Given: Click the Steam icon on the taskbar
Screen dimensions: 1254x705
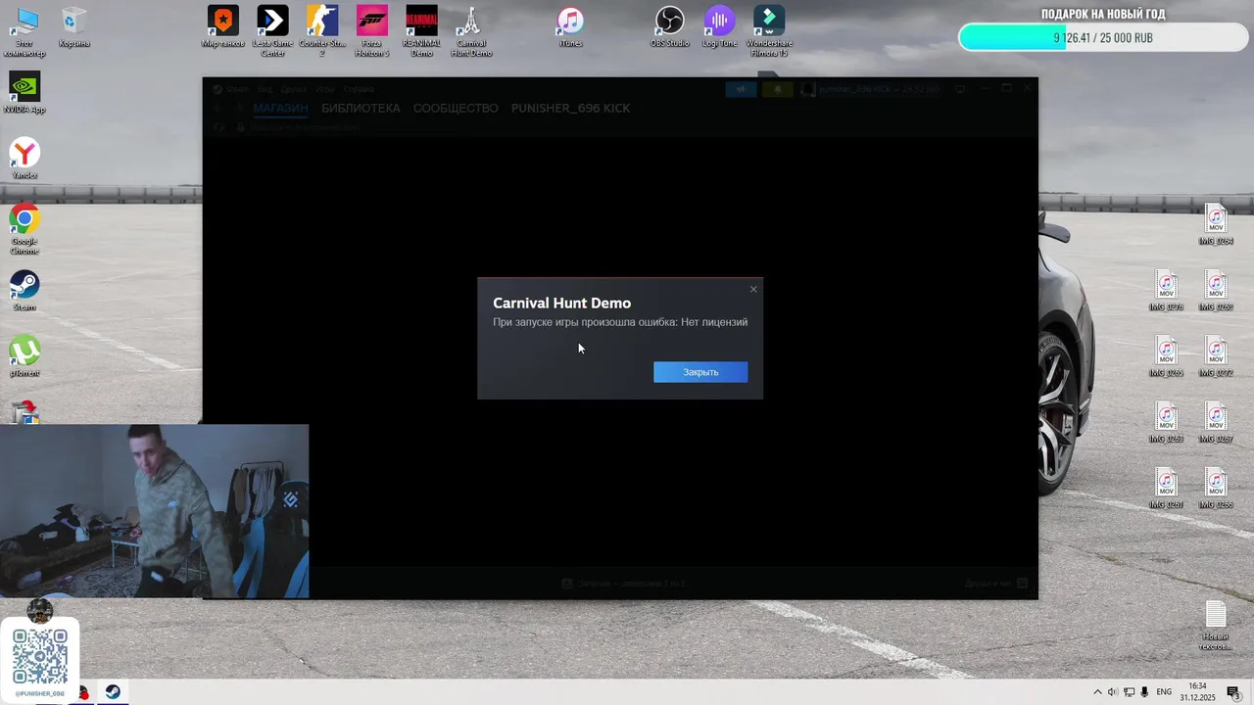Looking at the screenshot, I should pyautogui.click(x=113, y=692).
